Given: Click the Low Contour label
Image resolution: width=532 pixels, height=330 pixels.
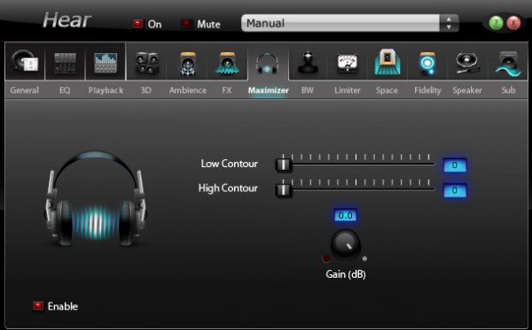Looking at the screenshot, I should (229, 164).
